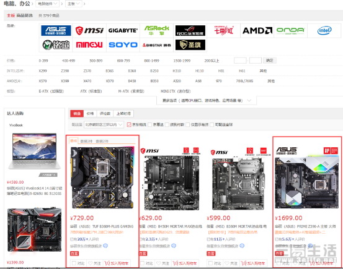Open chat icon beside ¥729.00 product's shop
Screen dimensions: 343x269
coord(105,246)
